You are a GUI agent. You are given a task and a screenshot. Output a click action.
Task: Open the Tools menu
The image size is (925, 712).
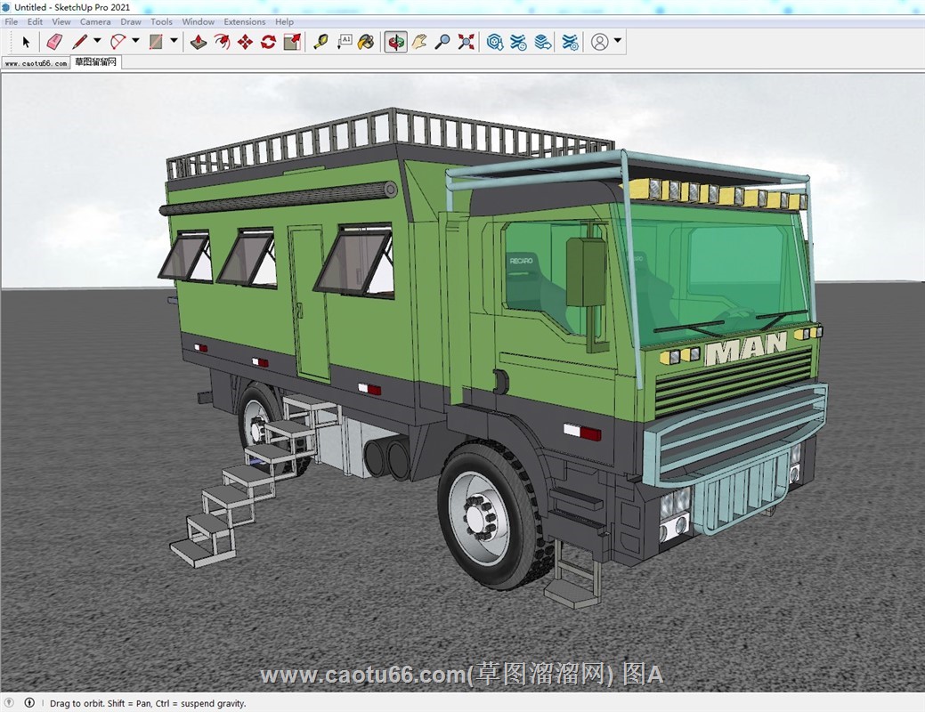point(162,22)
